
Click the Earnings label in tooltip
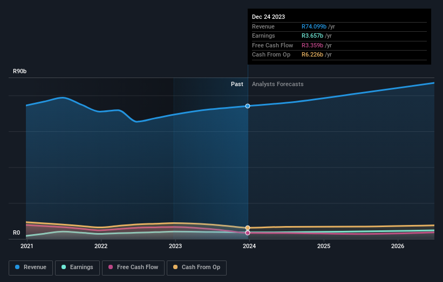click(x=263, y=36)
